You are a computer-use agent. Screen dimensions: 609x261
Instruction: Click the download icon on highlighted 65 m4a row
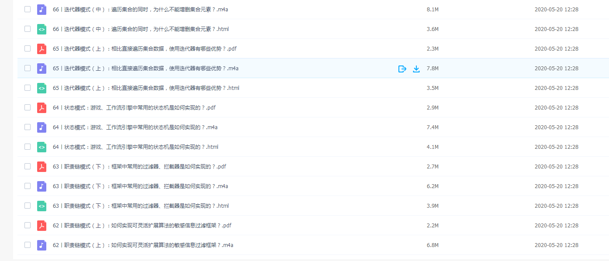tap(416, 69)
